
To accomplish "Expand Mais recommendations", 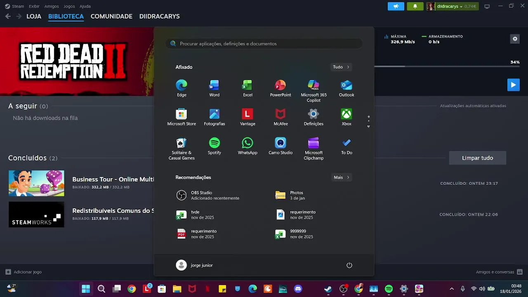I will (x=342, y=177).
